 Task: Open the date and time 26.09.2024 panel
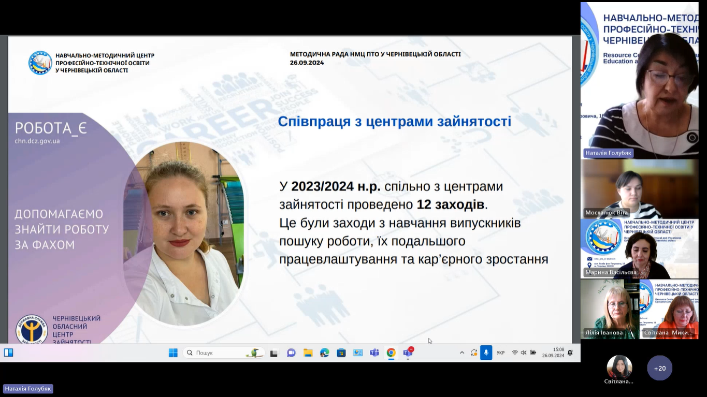(x=553, y=352)
